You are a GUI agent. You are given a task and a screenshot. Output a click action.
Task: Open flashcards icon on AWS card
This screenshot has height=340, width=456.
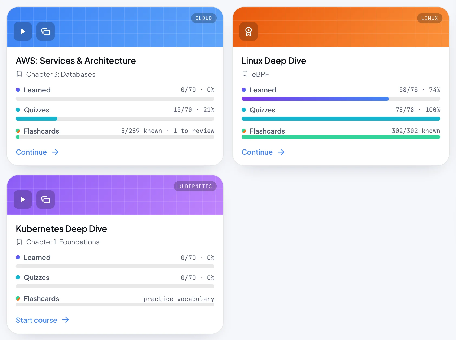[x=45, y=31]
